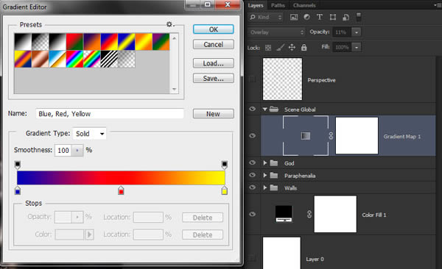The width and height of the screenshot is (442, 269).
Task: Click the Paraphenalia group folder icon
Action: (274, 176)
